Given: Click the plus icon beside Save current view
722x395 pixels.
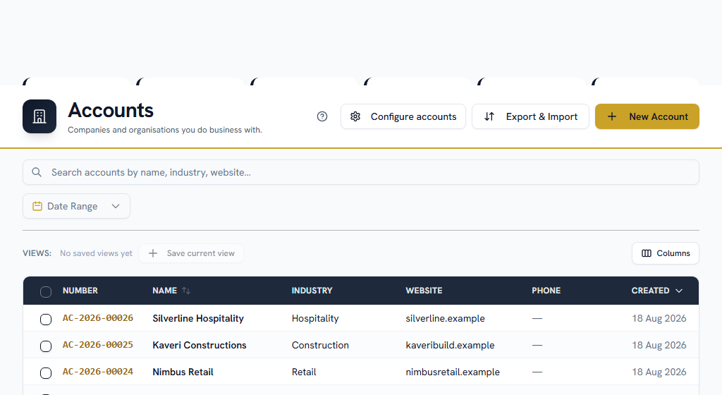Looking at the screenshot, I should [x=153, y=253].
